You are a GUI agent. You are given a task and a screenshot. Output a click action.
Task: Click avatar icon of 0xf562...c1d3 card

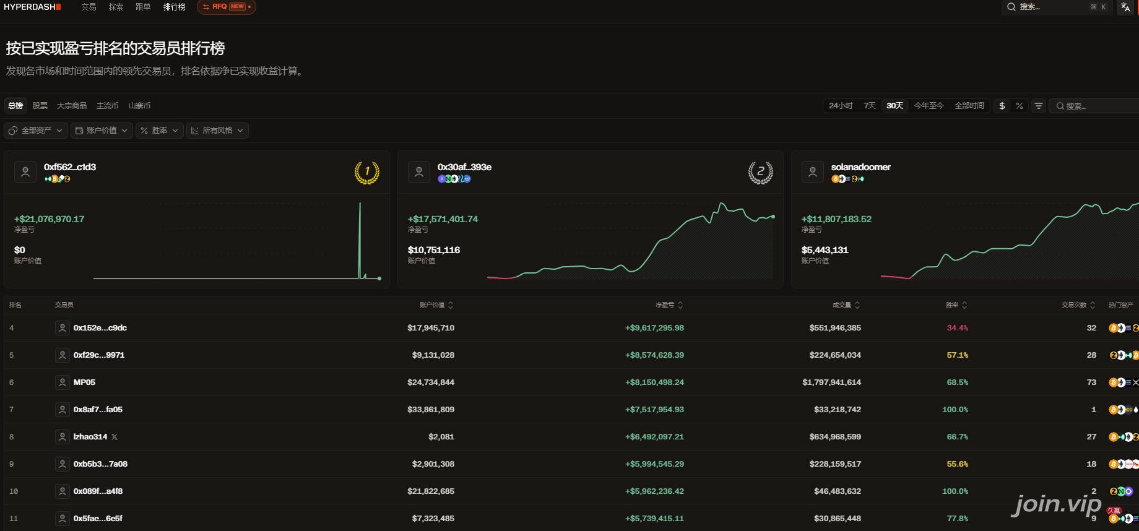tap(25, 172)
